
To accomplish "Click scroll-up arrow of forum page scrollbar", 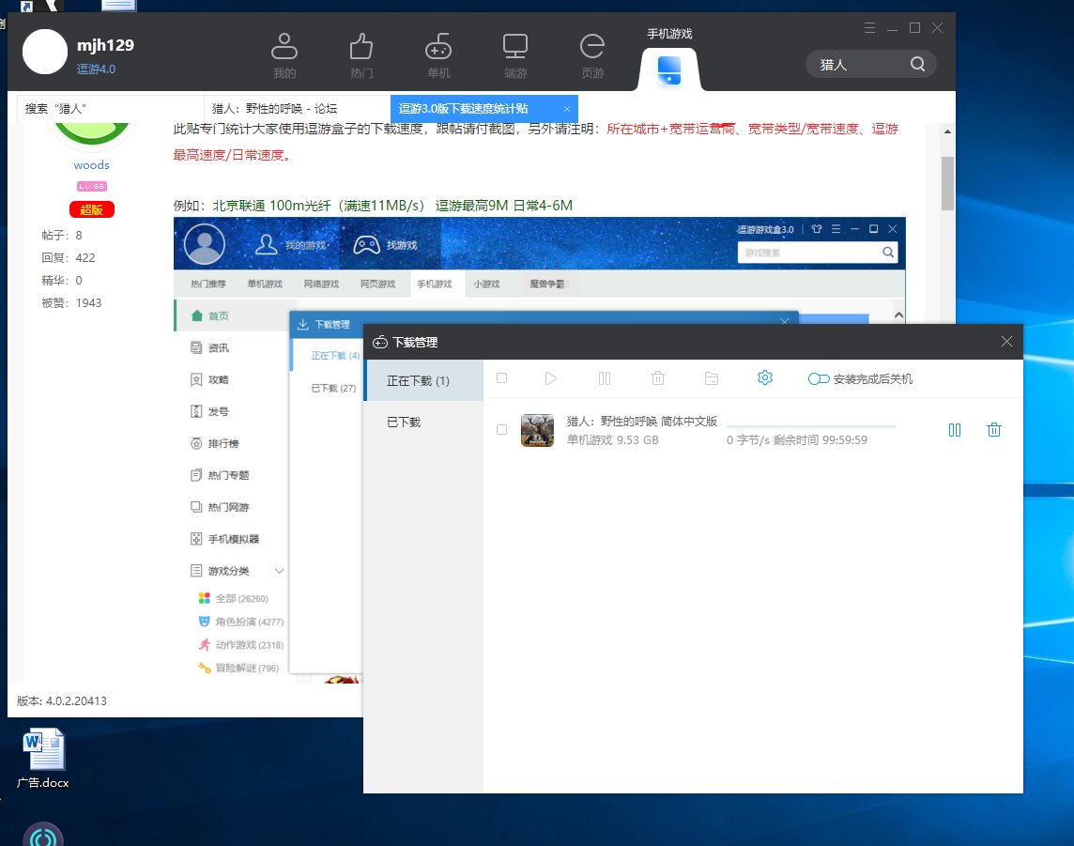I will tap(947, 131).
